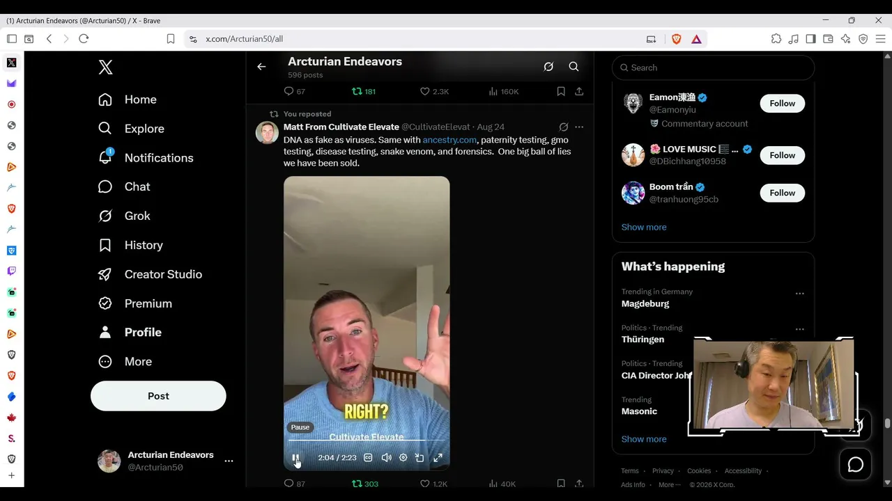Viewport: 892px width, 501px height.
Task: Open video playback settings gear
Action: click(403, 458)
